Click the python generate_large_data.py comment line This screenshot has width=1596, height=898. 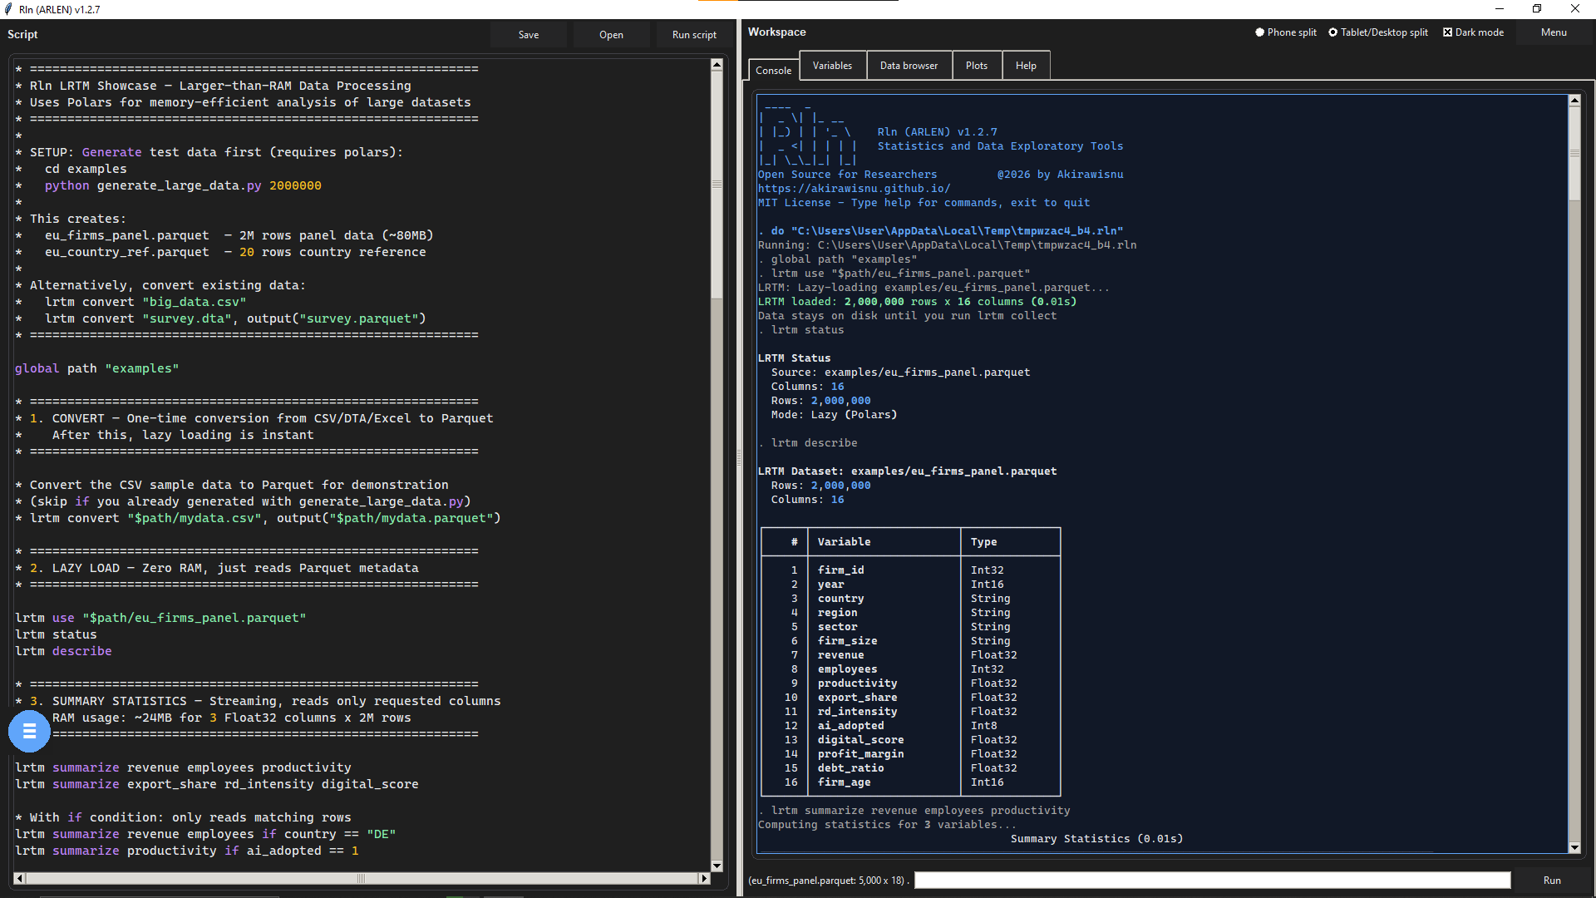tap(183, 185)
